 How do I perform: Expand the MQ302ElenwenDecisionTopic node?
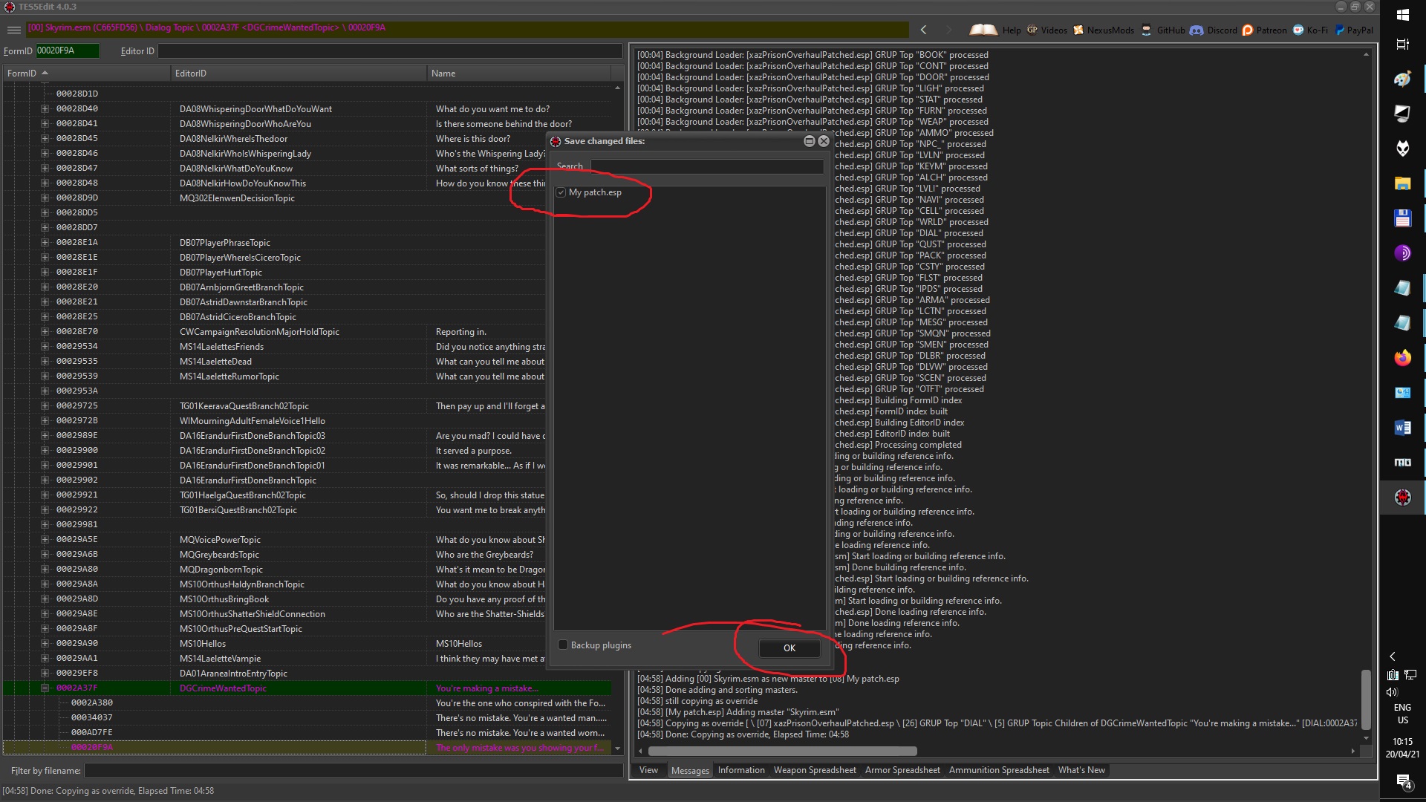point(45,198)
